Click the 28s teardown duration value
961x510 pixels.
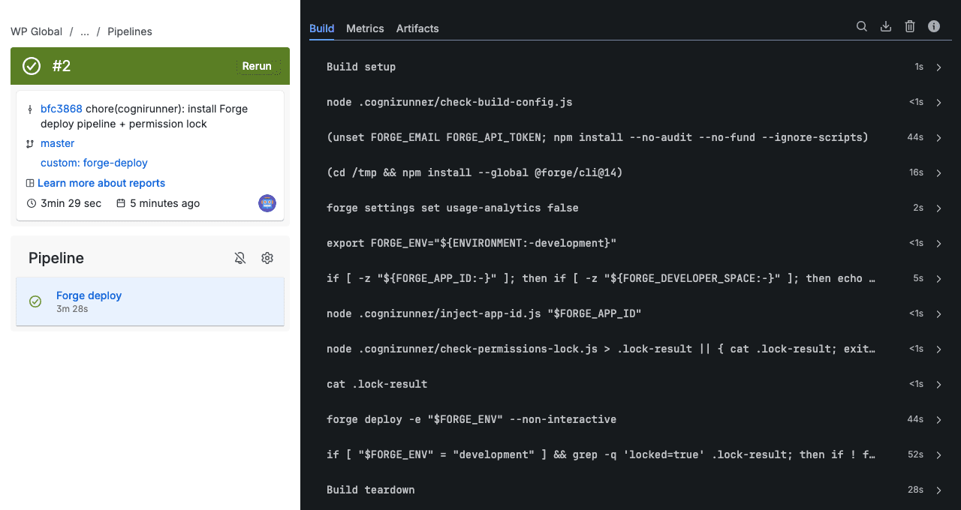915,490
